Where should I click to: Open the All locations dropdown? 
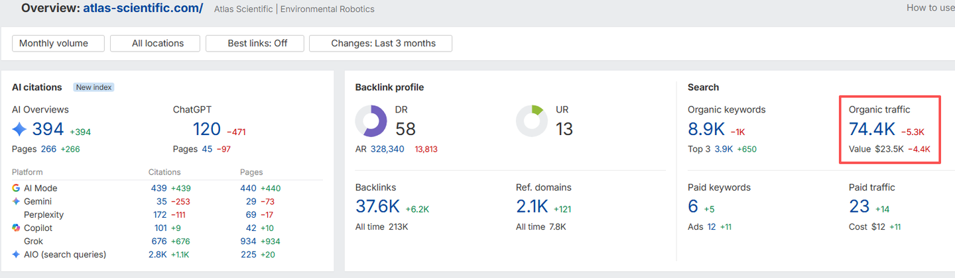pos(156,43)
